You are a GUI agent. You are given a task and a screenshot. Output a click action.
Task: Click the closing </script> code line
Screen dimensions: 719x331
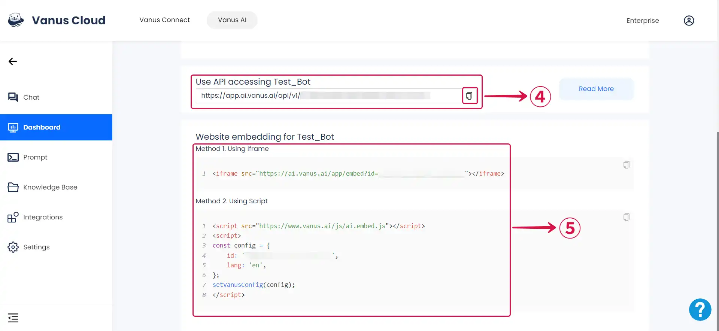point(228,295)
